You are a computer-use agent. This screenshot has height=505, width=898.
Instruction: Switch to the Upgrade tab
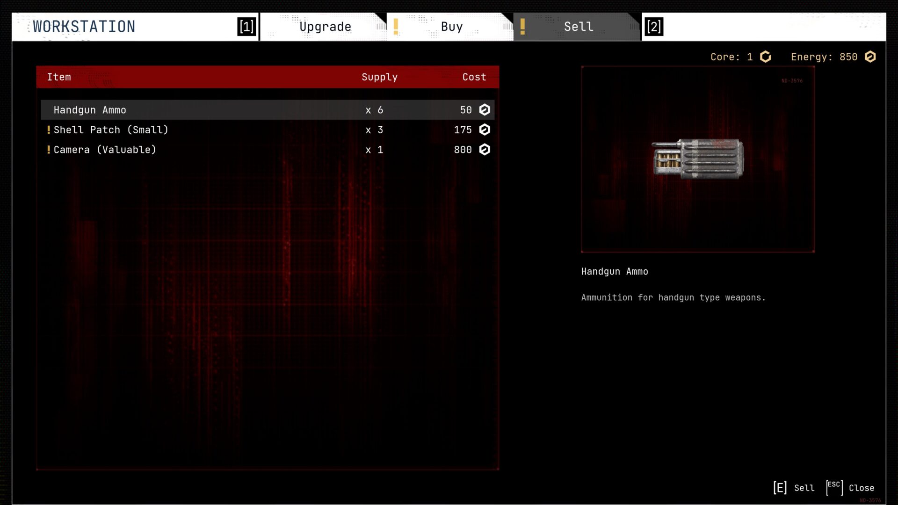pyautogui.click(x=325, y=27)
